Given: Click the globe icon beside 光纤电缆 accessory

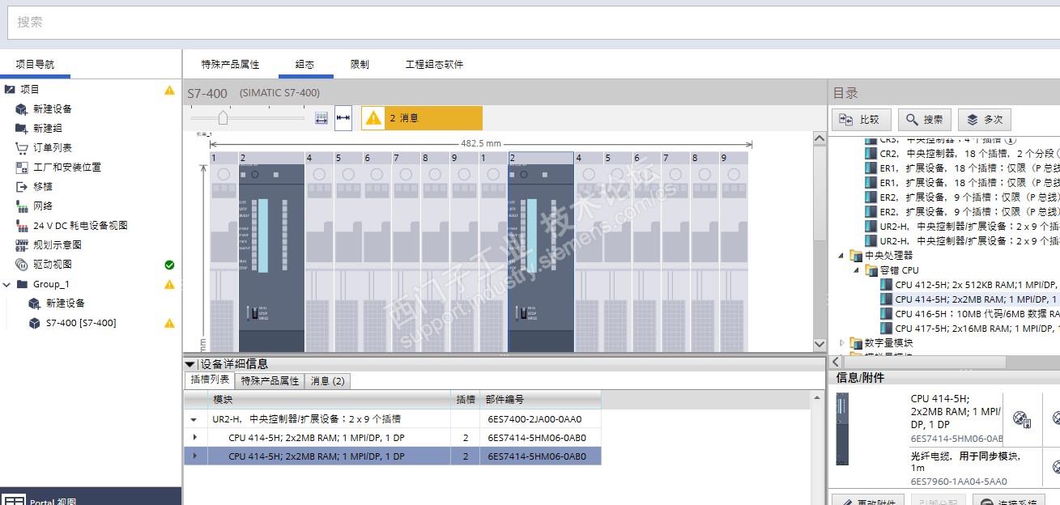Looking at the screenshot, I should [x=1056, y=467].
